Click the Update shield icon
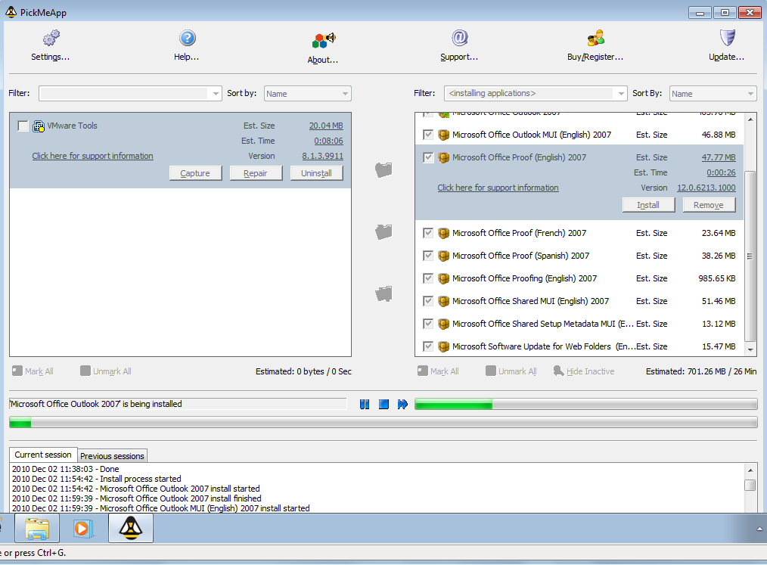The height and width of the screenshot is (565, 767). coord(728,38)
